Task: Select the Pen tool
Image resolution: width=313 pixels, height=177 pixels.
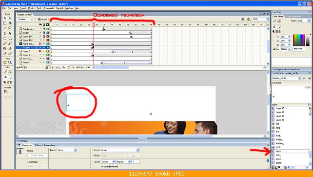Action: click(x=5, y=33)
